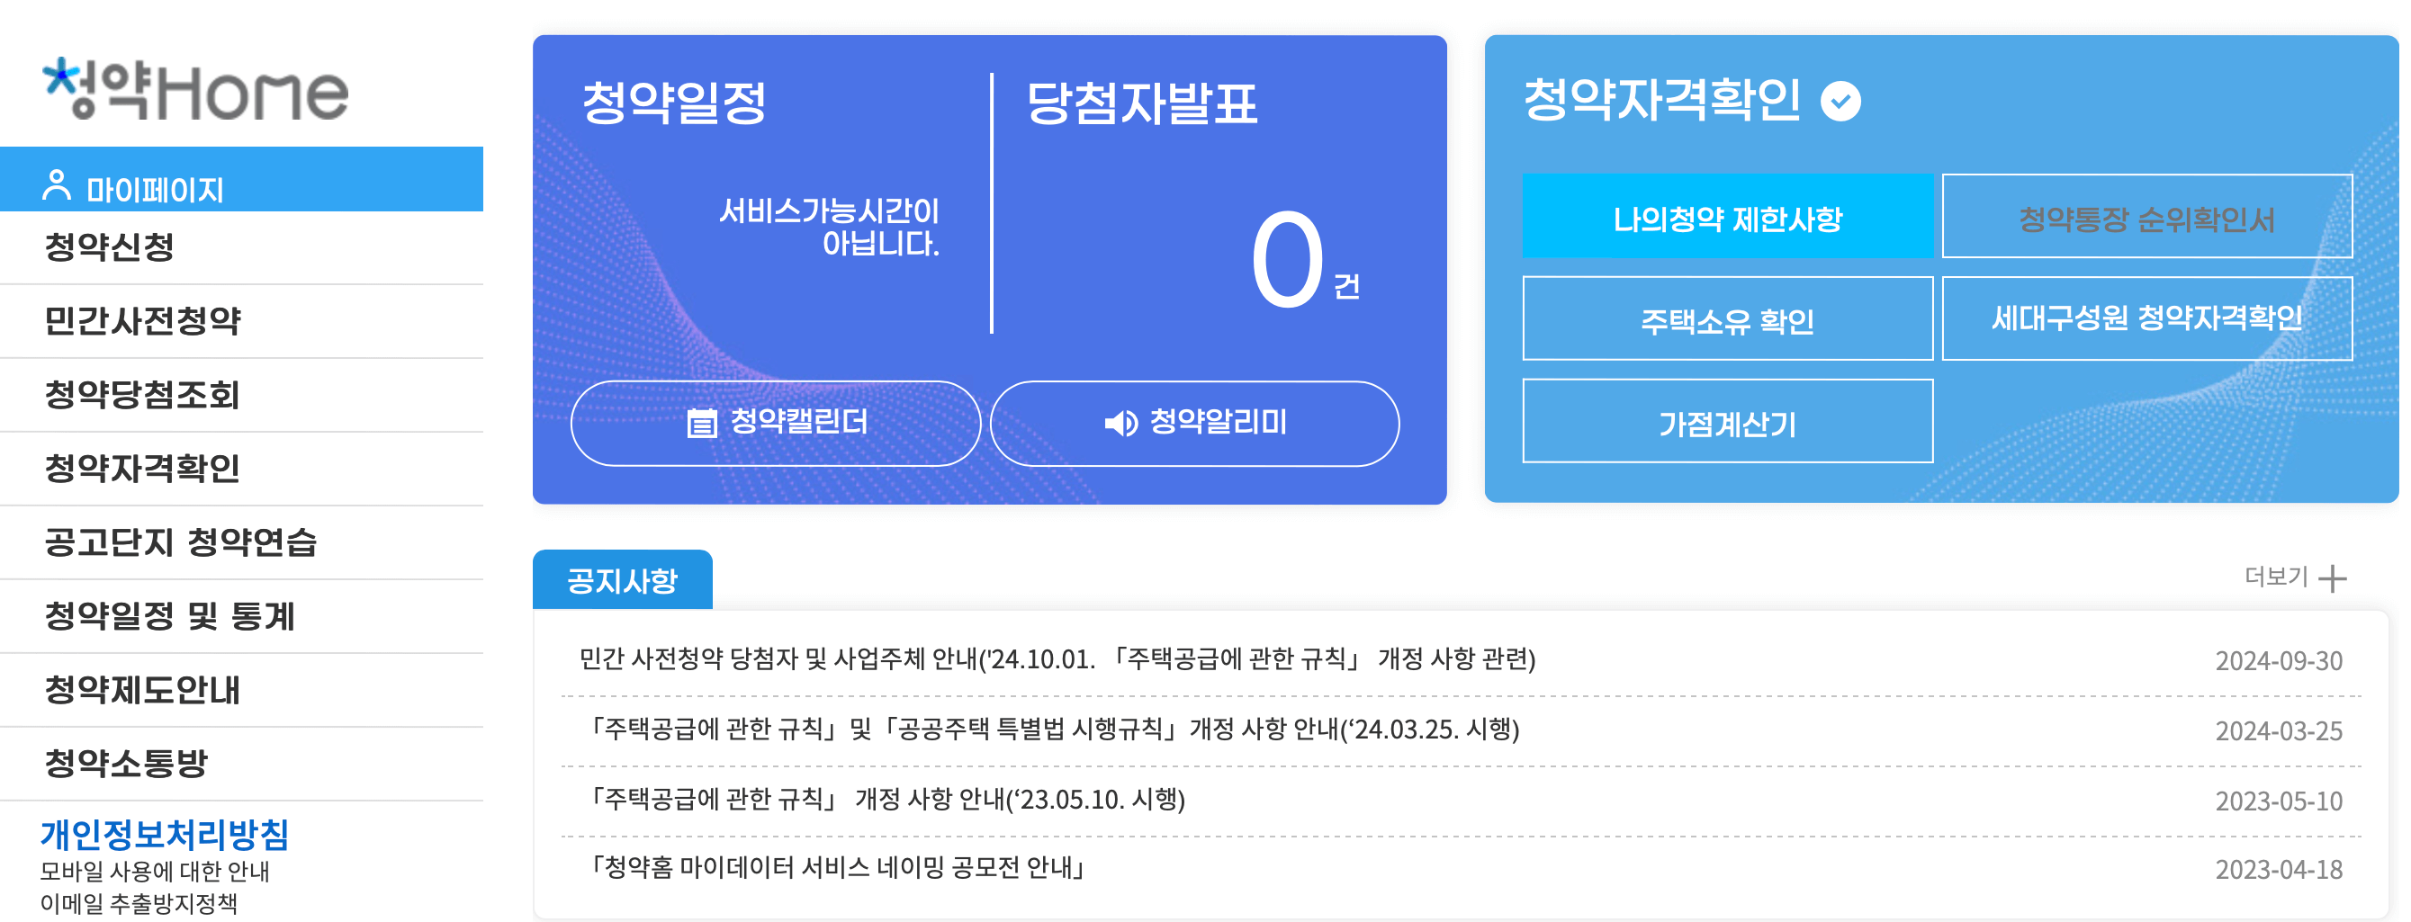The image size is (2411, 922).
Task: Click the calendar icon in the 청약캘린더 button
Action: [701, 423]
